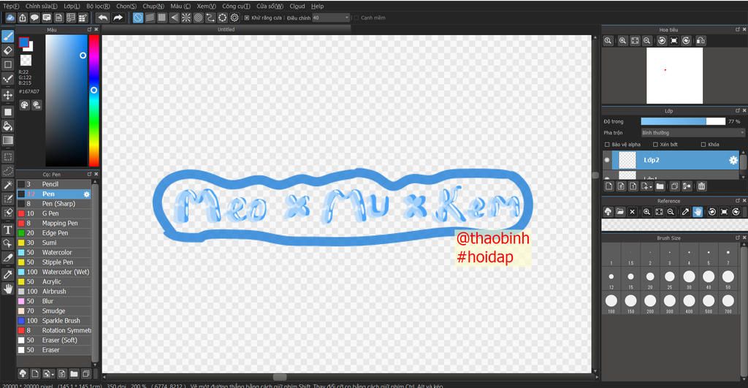Viewport: 748px width, 388px height.
Task: Click the Độ trong opacity slider
Action: [683, 122]
